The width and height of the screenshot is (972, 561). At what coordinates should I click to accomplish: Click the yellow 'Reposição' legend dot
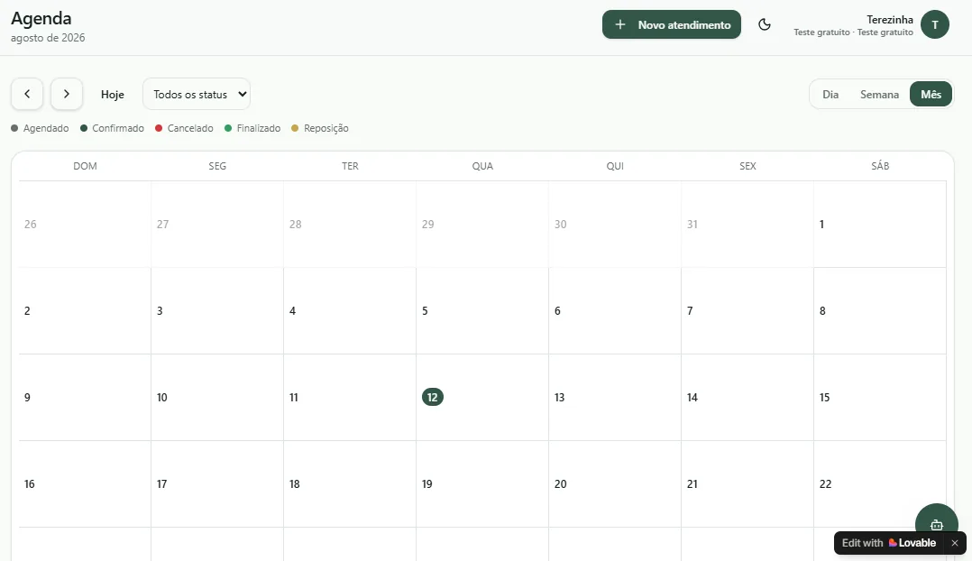[x=295, y=128]
